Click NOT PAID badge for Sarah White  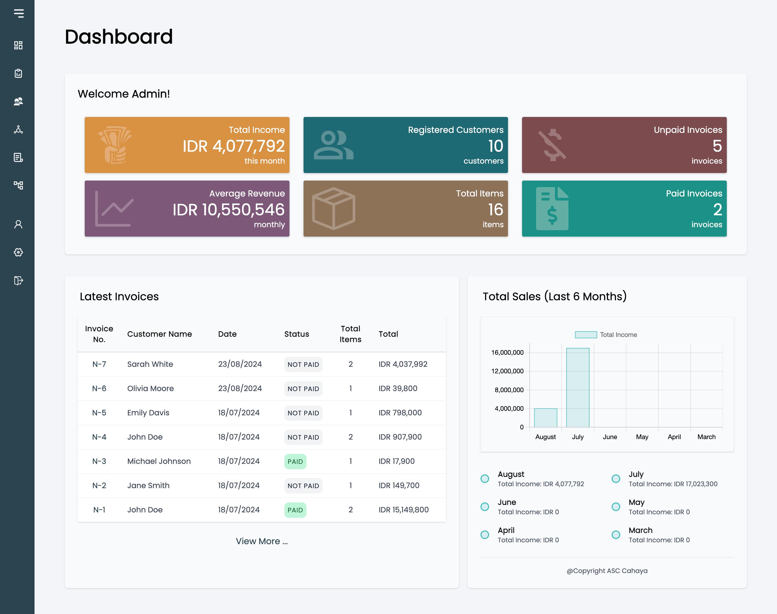click(x=303, y=364)
